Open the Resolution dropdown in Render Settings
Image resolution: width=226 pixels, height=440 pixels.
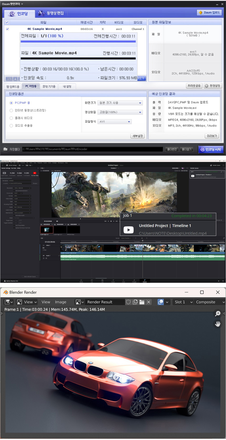pos(22,188)
